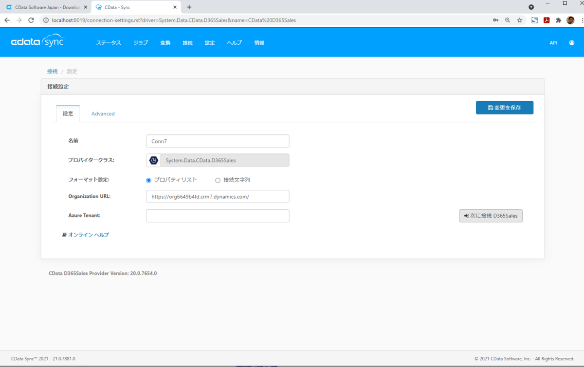Click the Adobe Acrobat extension icon
The width and height of the screenshot is (584, 367).
547,20
